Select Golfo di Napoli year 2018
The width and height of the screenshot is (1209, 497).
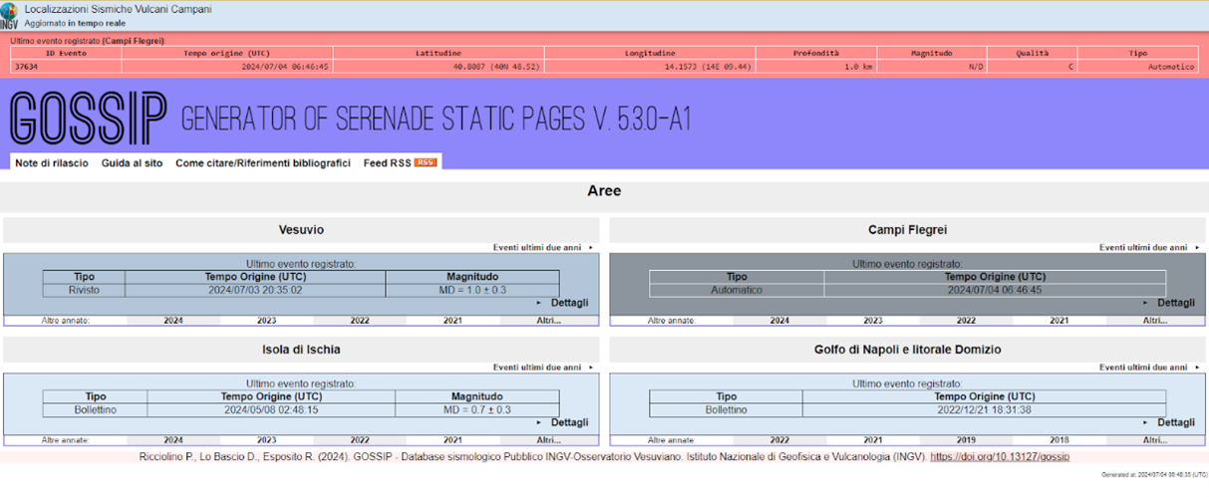(x=1058, y=440)
